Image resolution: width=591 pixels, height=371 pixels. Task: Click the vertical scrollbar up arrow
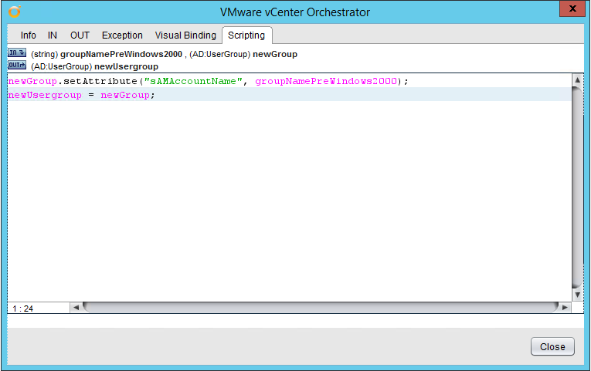[577, 79]
